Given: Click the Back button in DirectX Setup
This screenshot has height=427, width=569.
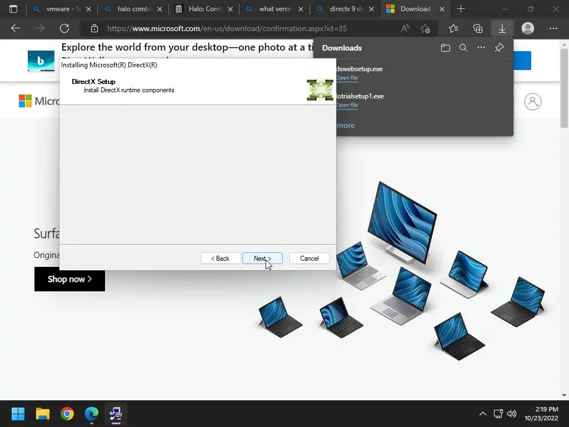Looking at the screenshot, I should click(220, 258).
